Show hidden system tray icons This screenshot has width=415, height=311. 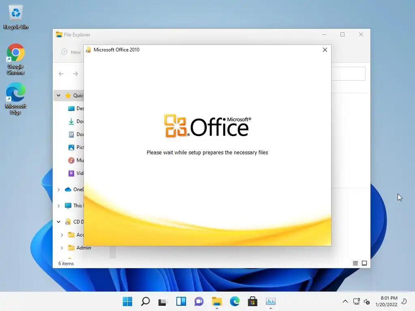(x=345, y=301)
